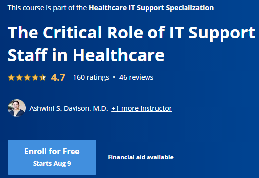The width and height of the screenshot is (259, 178).
Task: Click the third gold rating star
Action: tap(27, 77)
